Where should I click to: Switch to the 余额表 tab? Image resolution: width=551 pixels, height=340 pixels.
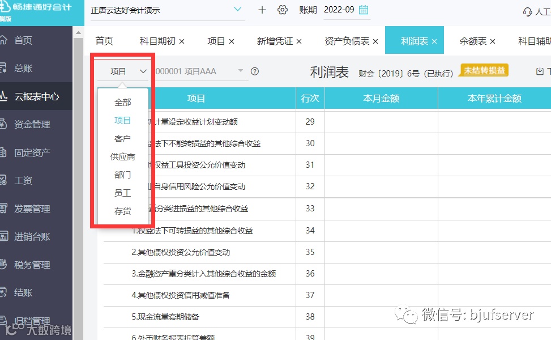(x=473, y=41)
